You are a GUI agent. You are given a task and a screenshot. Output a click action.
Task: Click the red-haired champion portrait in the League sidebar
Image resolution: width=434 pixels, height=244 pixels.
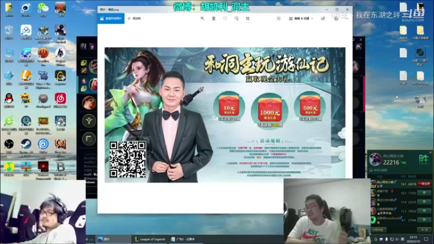point(89,102)
